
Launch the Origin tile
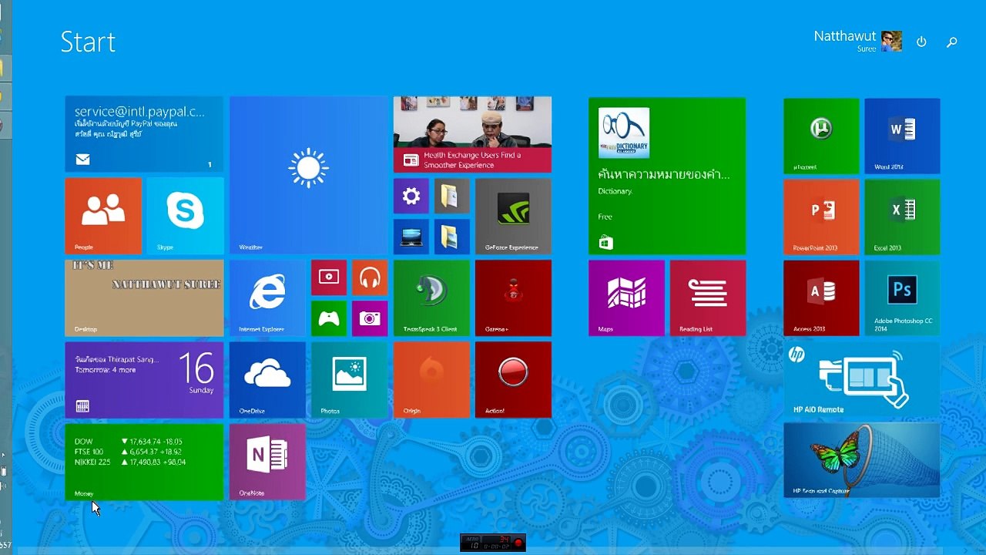[431, 380]
